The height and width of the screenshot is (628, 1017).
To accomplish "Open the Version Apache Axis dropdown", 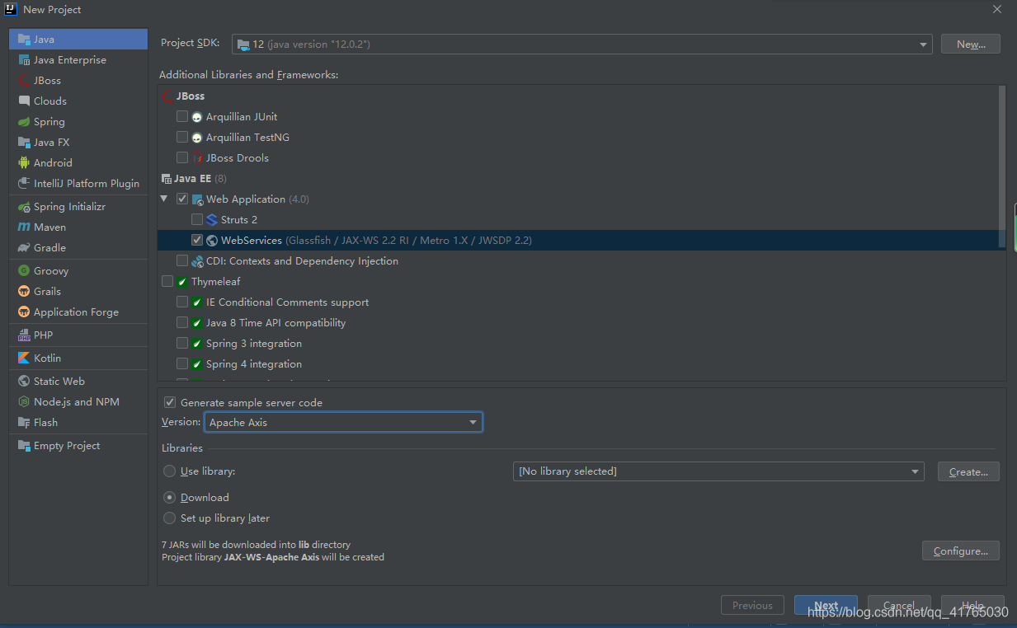I will pos(343,422).
